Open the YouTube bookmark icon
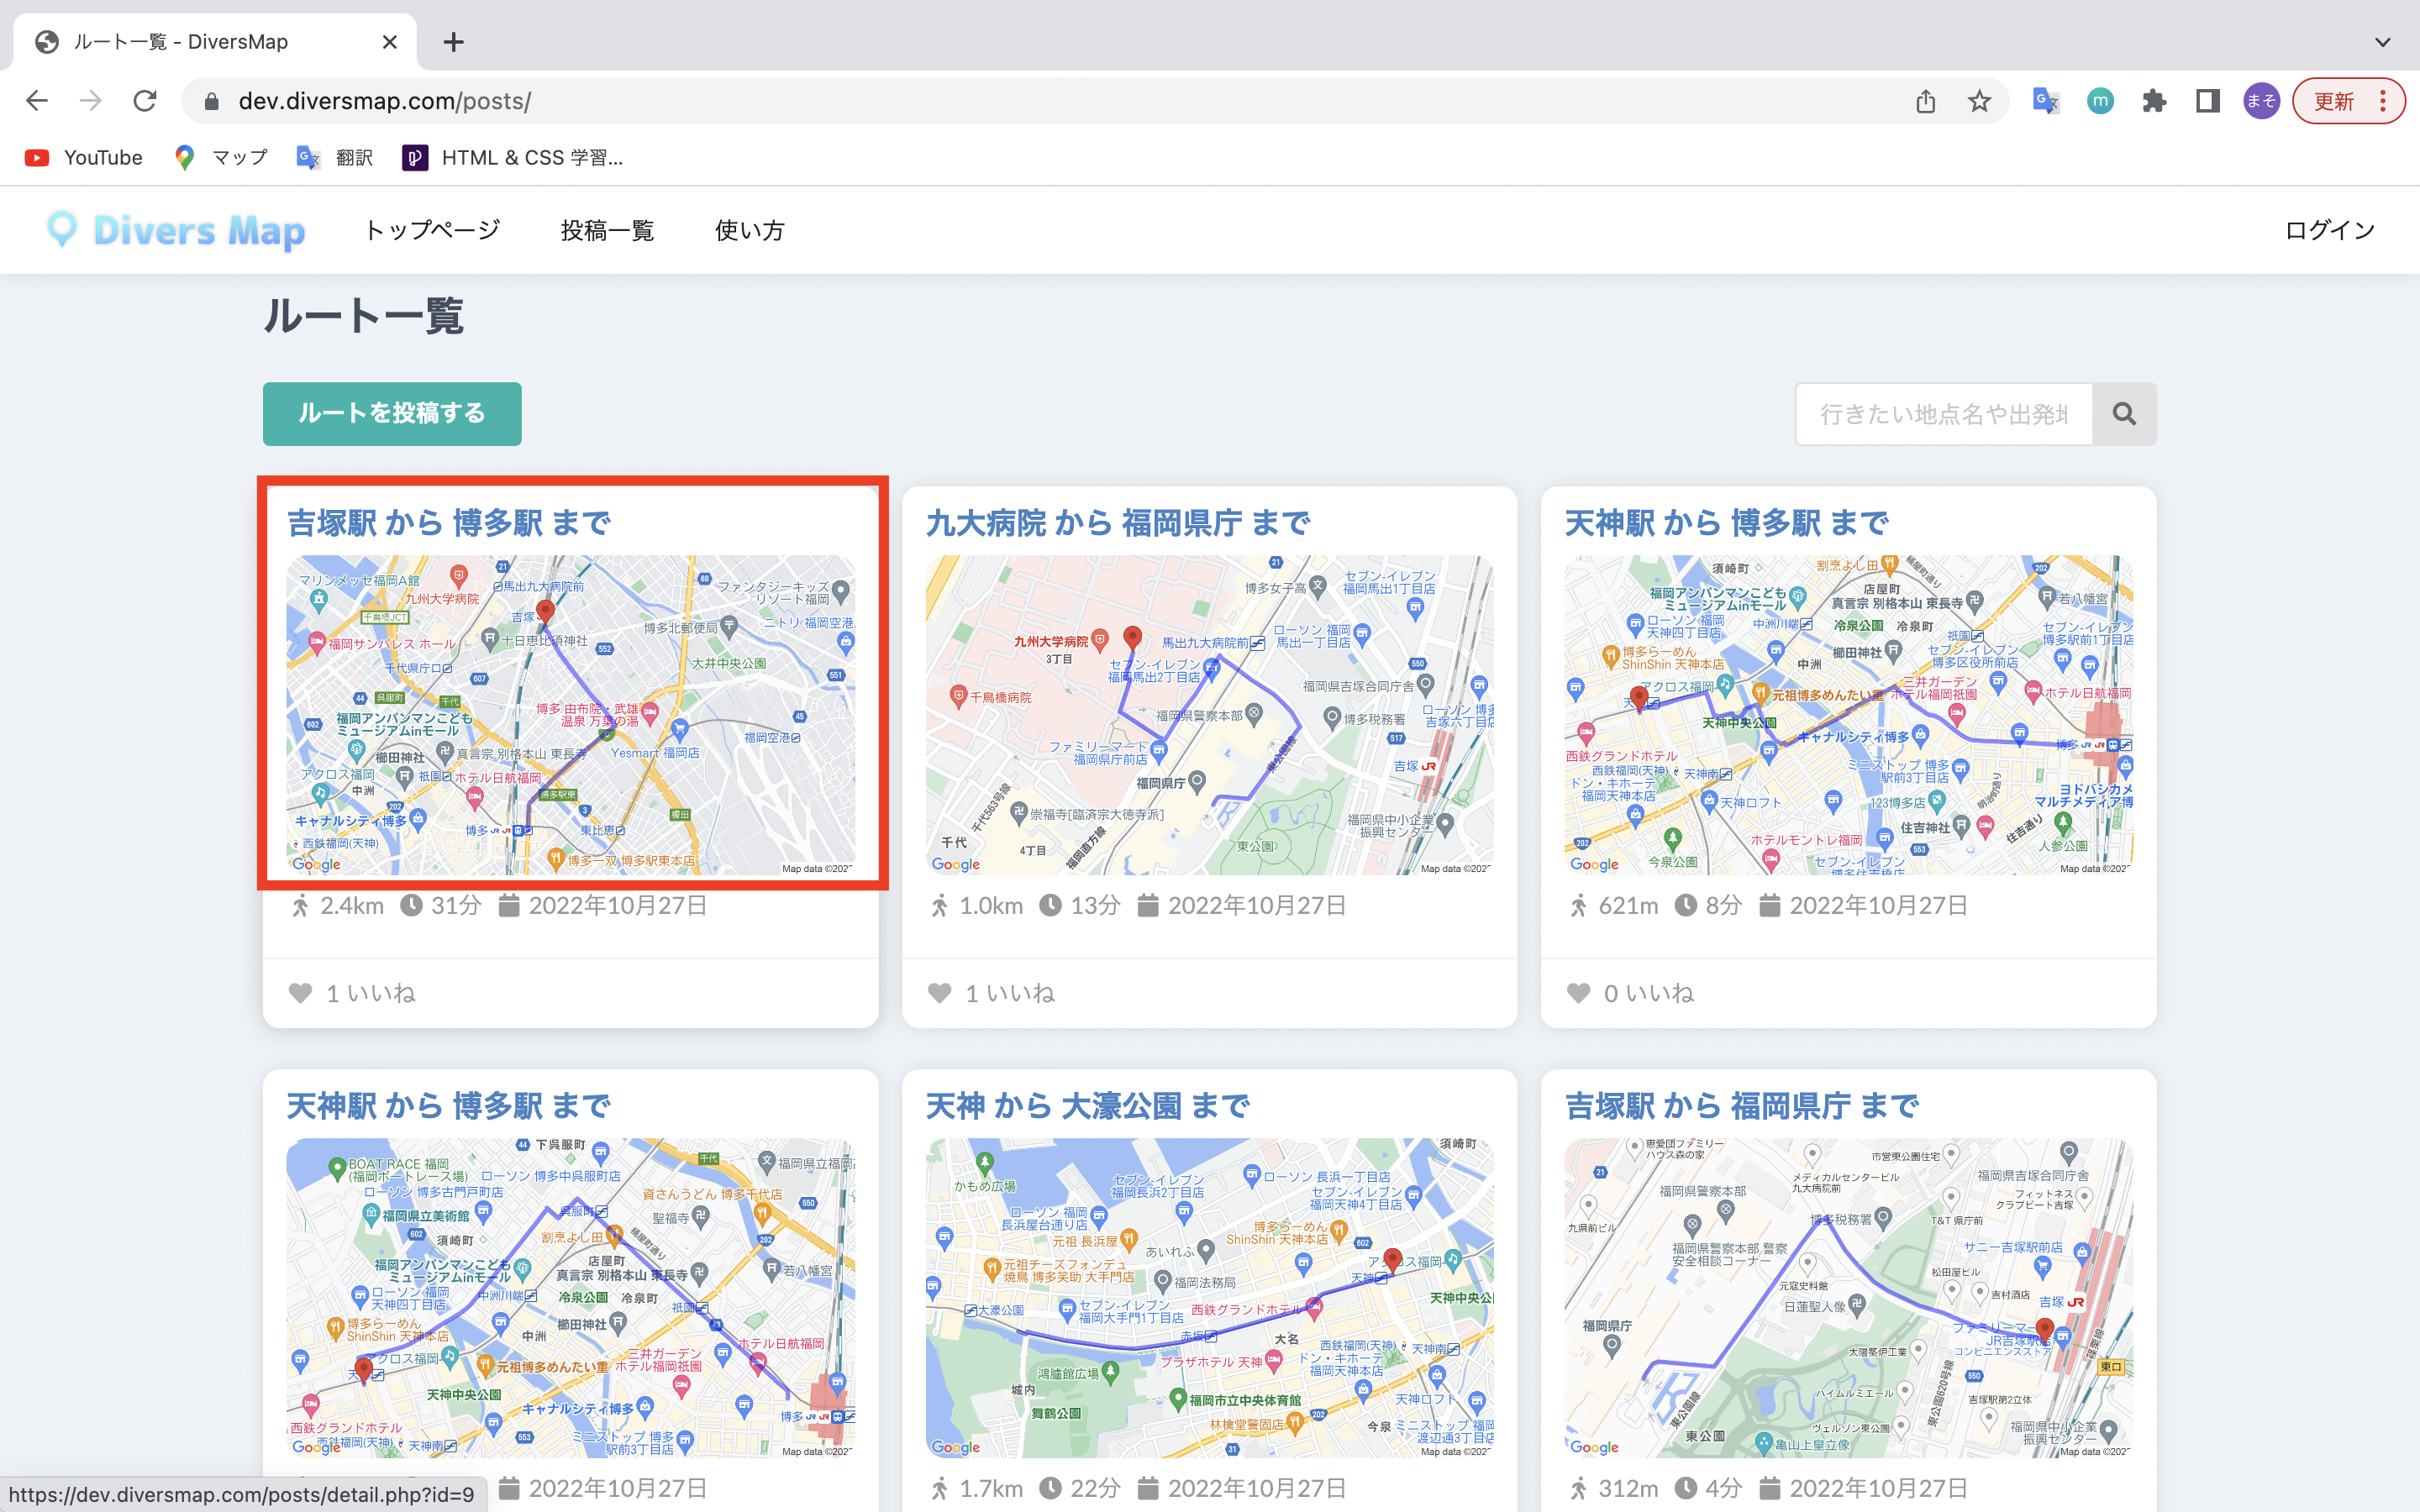Screen dimensions: 2420x1512 [36, 157]
